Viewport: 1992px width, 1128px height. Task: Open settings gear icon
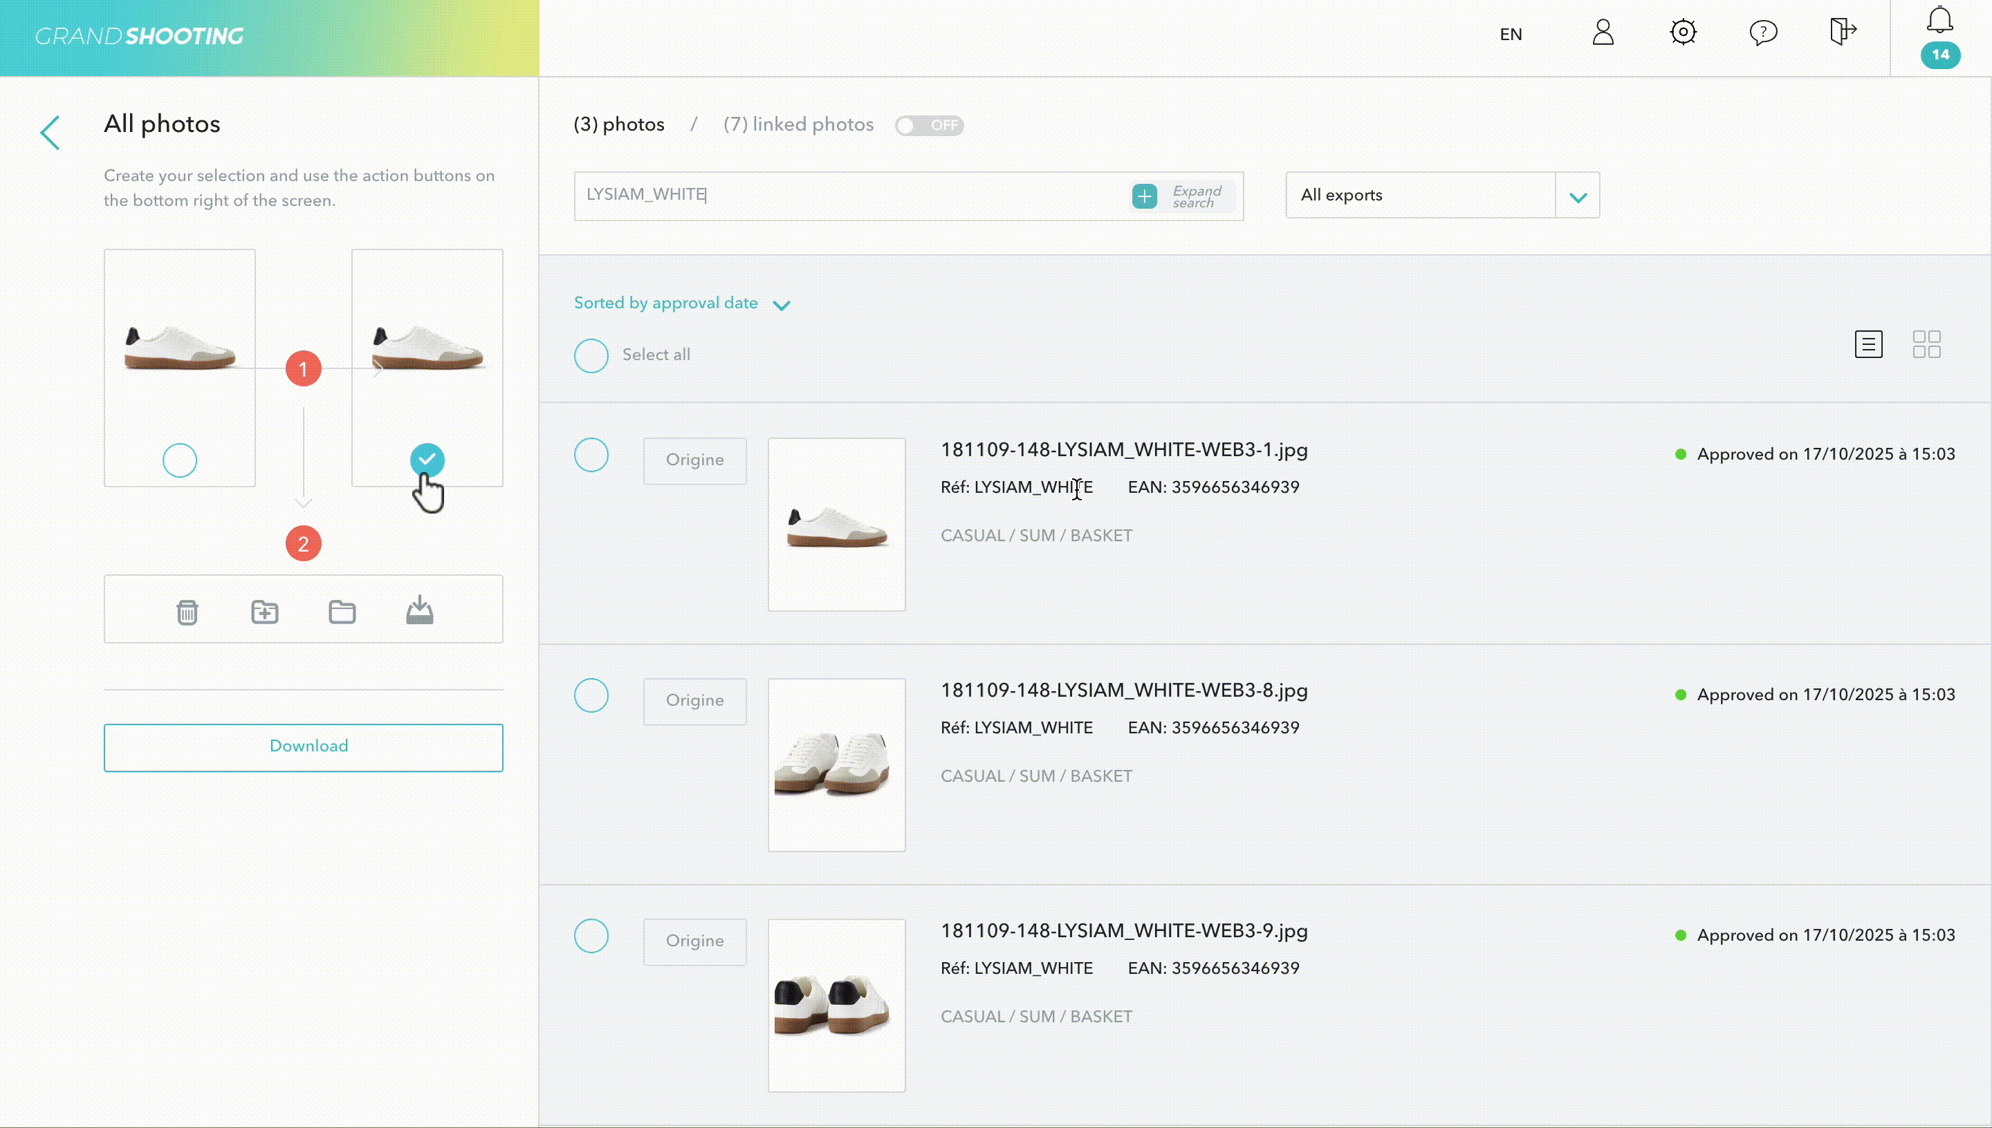tap(1683, 32)
